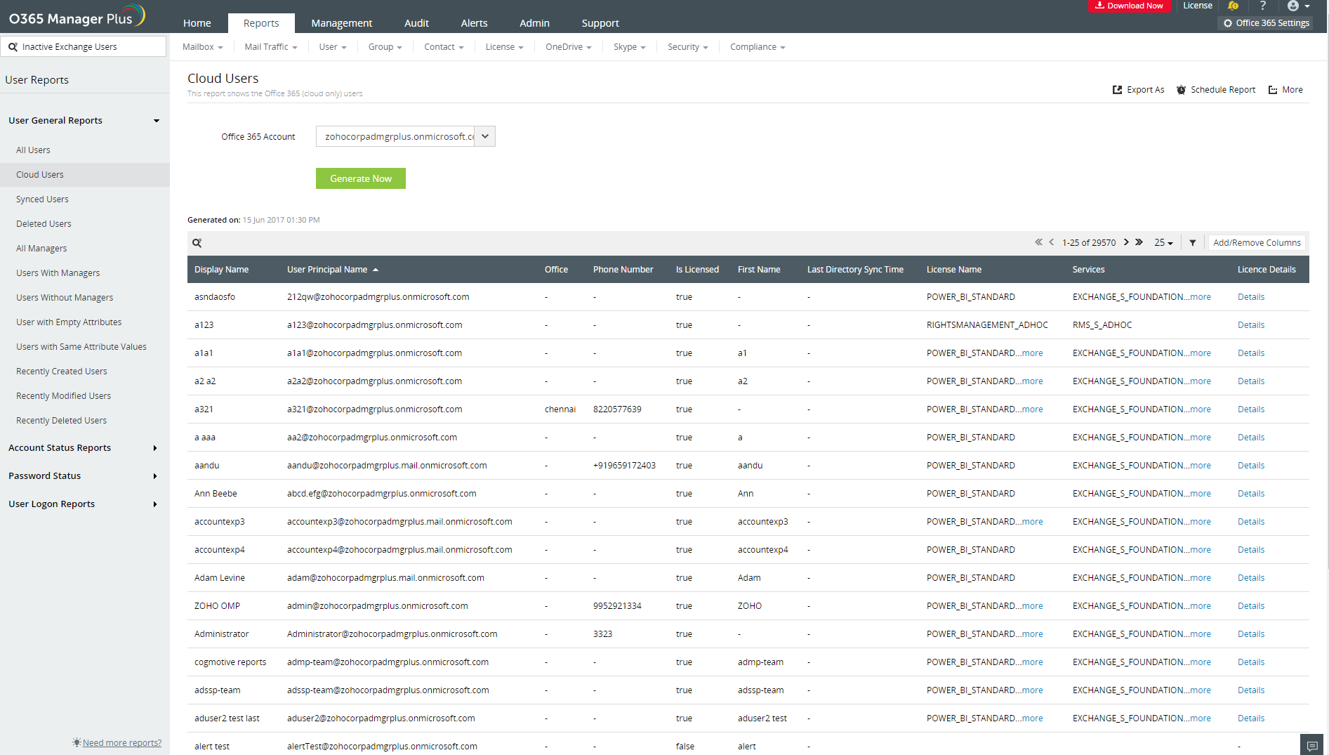This screenshot has width=1329, height=755.
Task: Open Details for asndaosfo row
Action: [x=1251, y=297]
